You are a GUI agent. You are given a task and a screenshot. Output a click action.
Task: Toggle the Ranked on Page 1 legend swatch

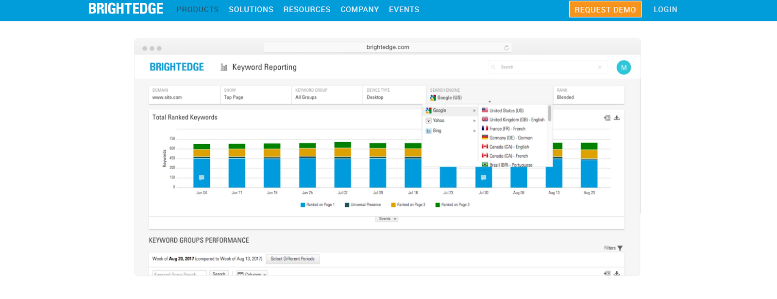coord(303,205)
